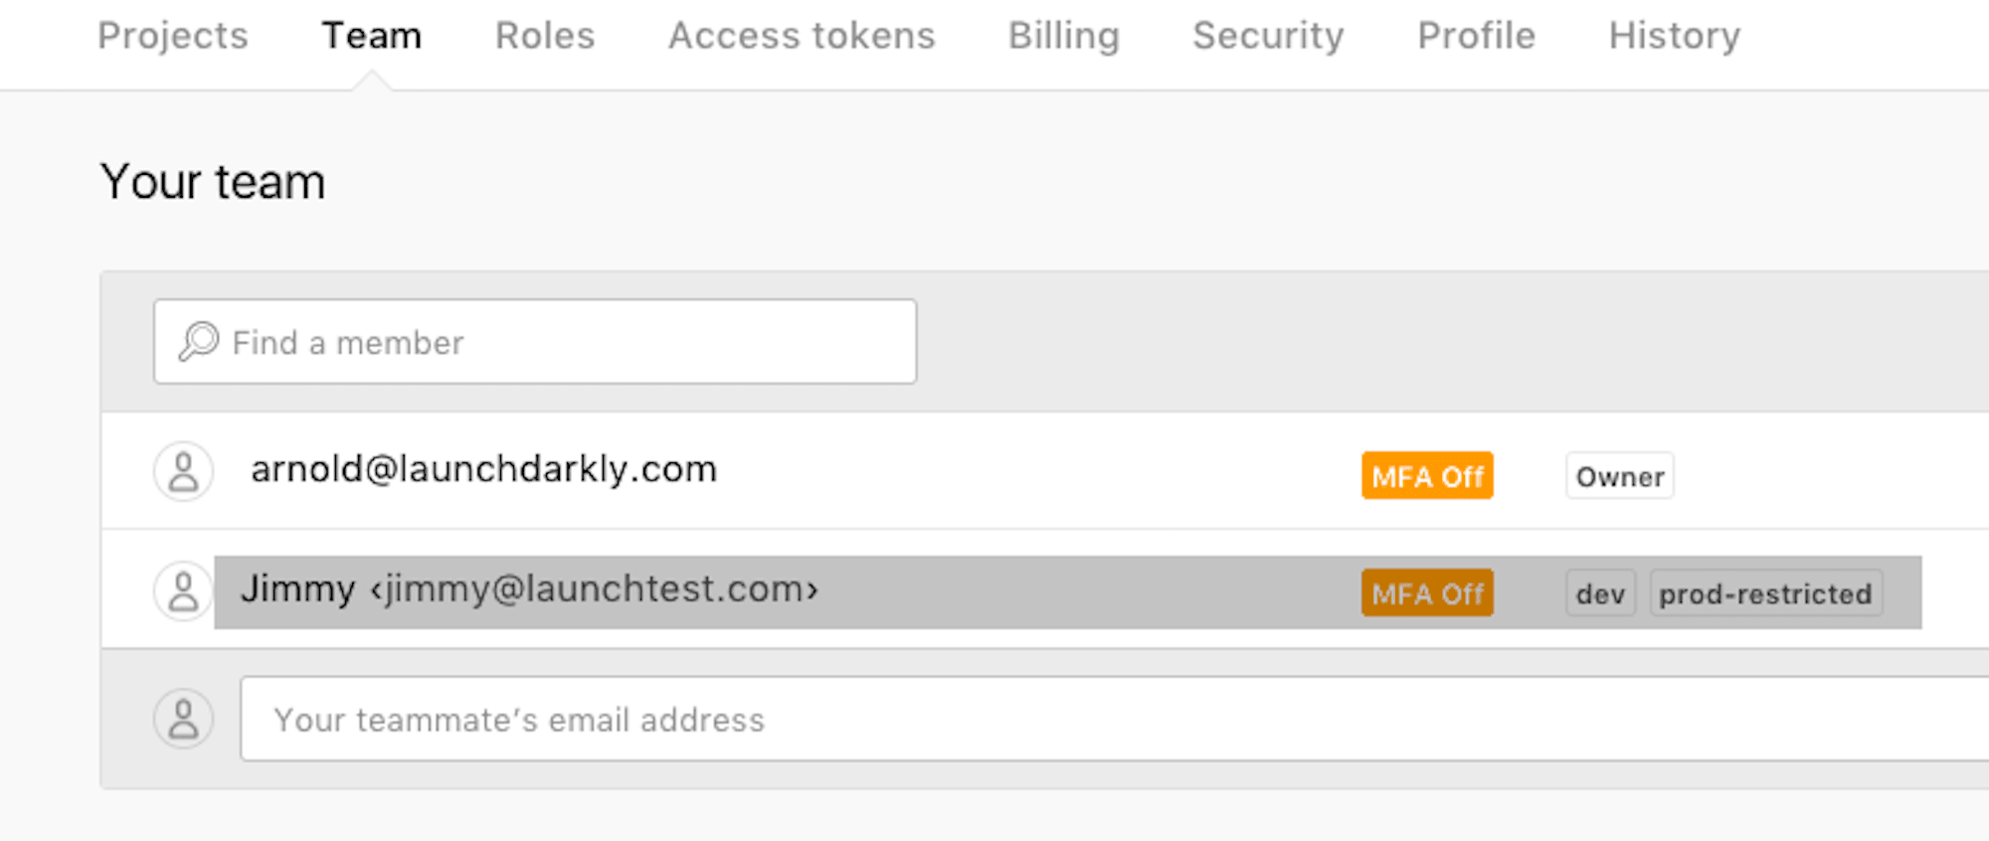Screen dimensions: 1989x841
Task: Open the Access tokens tab
Action: coord(802,36)
